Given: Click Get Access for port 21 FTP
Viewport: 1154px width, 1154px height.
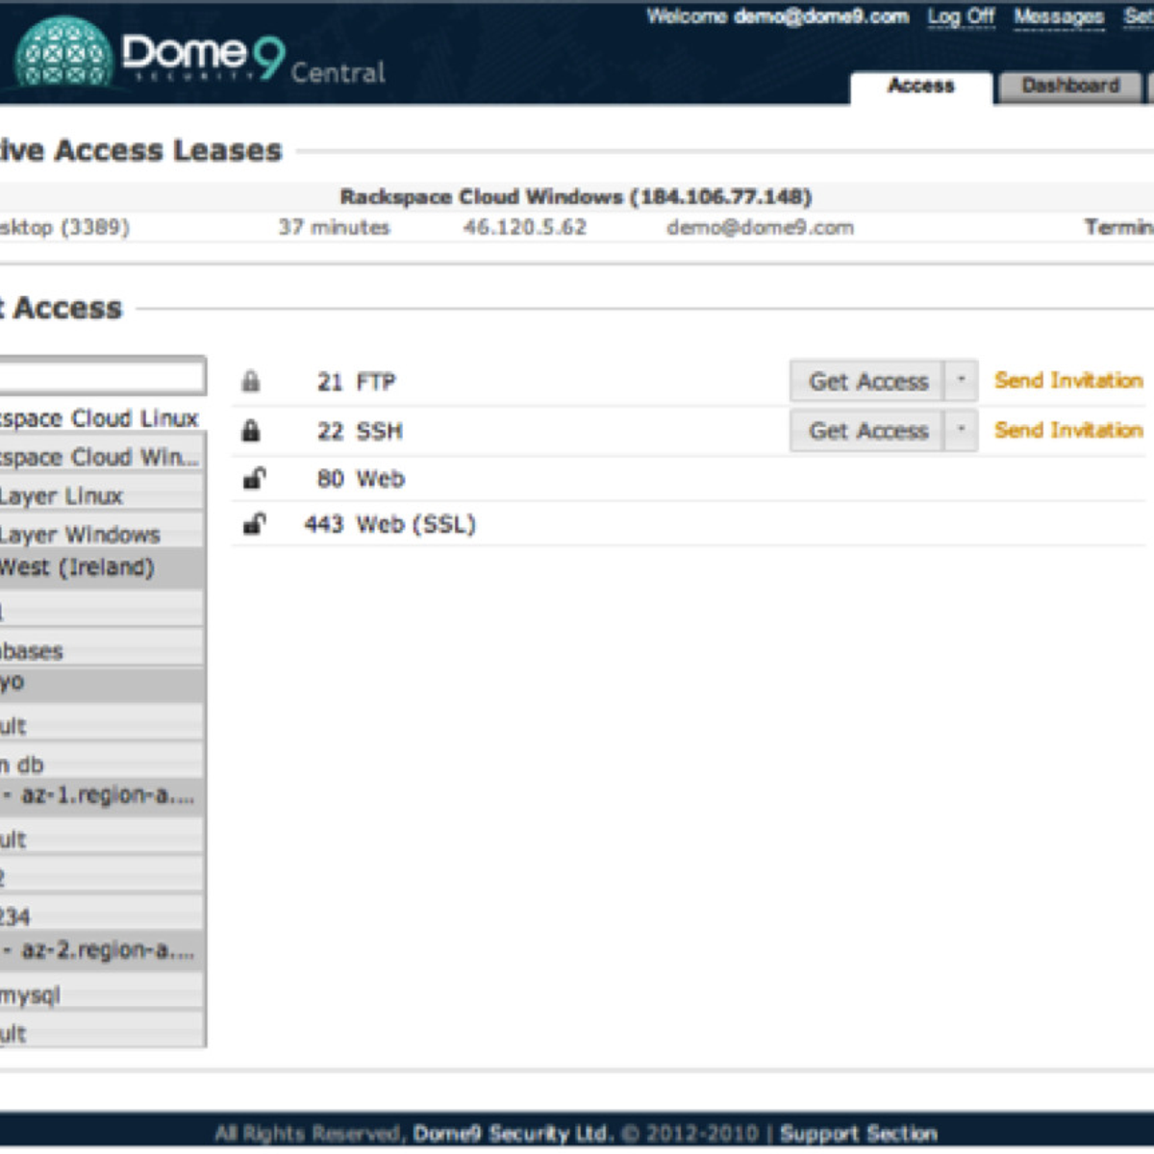Looking at the screenshot, I should click(867, 381).
